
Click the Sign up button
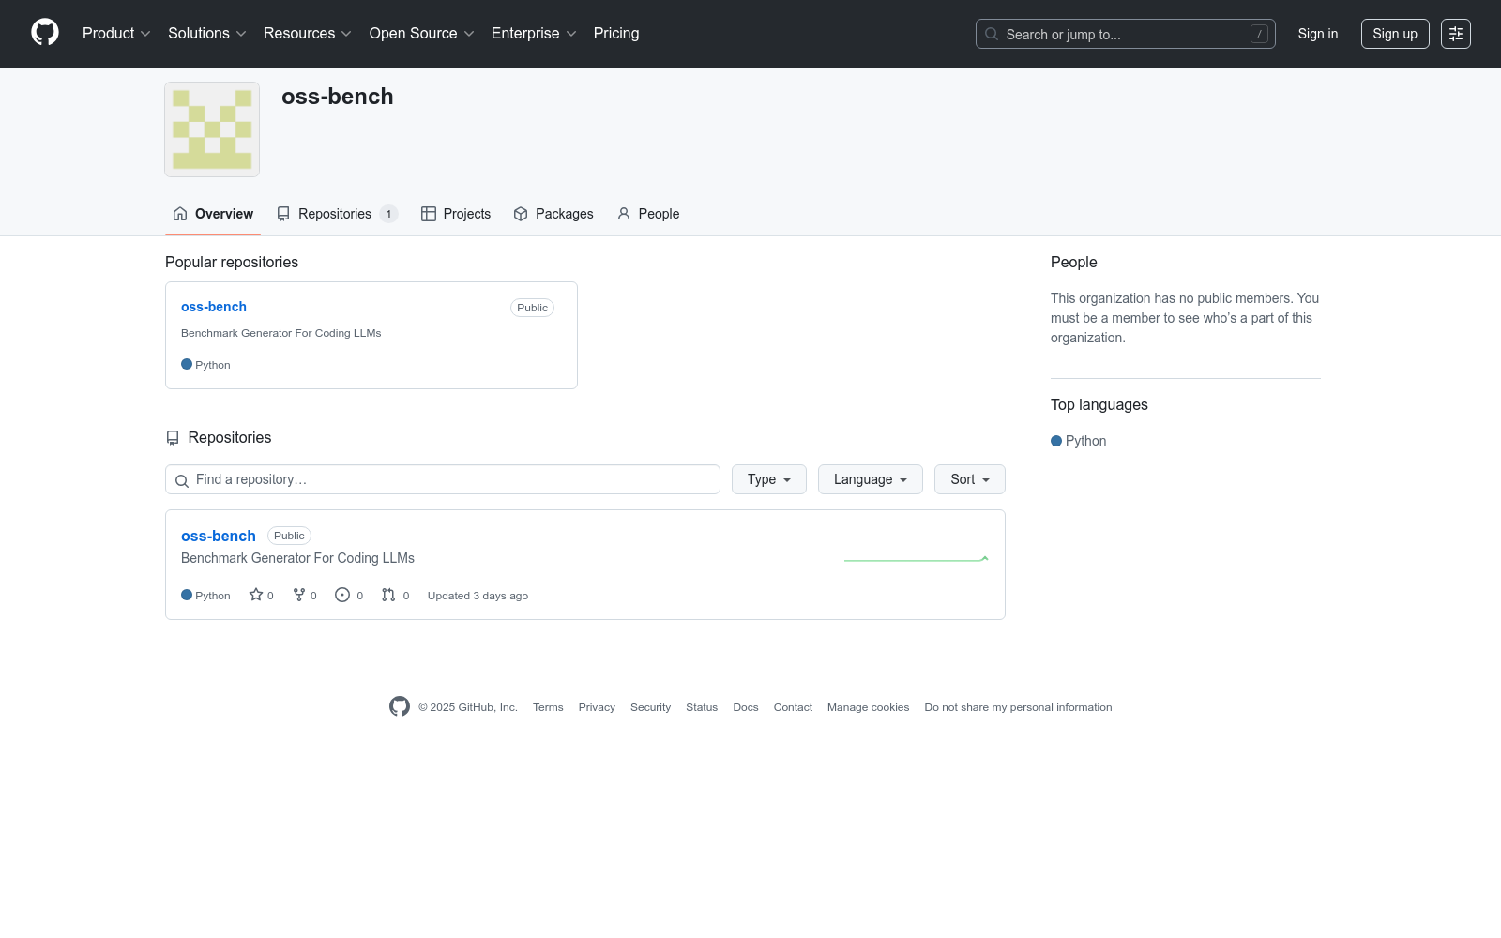[x=1395, y=34]
